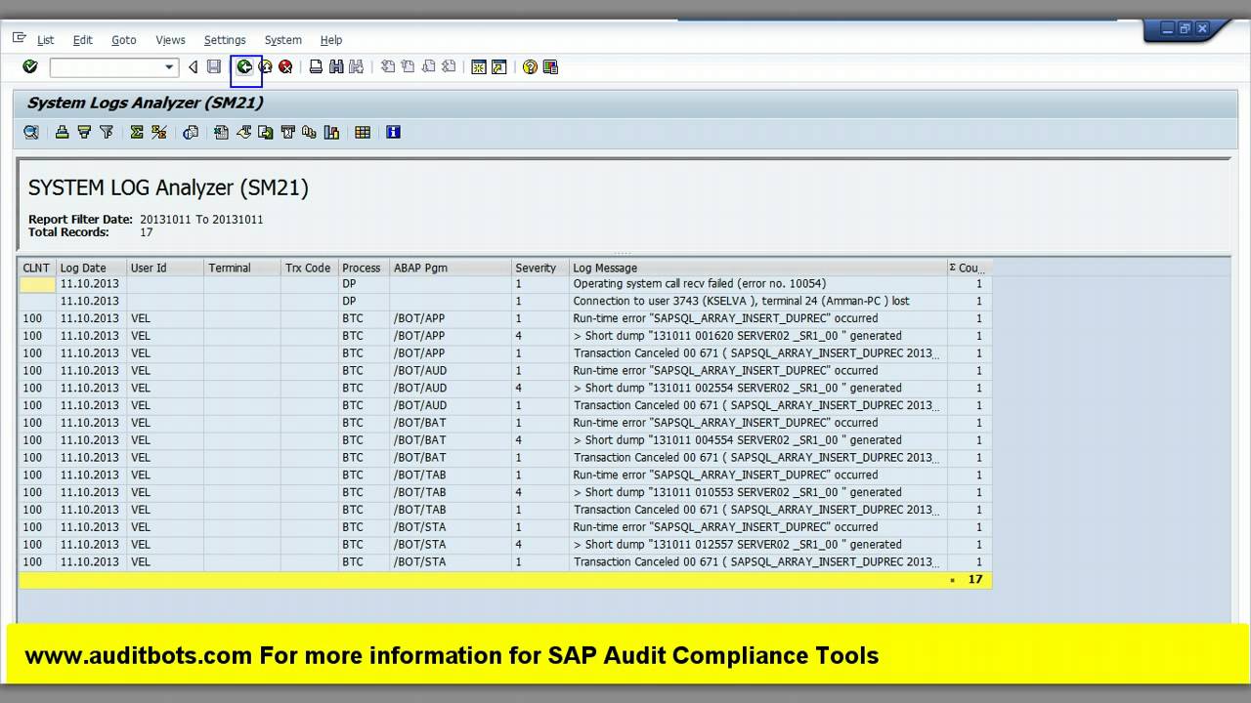Open the yellow Help question-mark icon

click(530, 66)
